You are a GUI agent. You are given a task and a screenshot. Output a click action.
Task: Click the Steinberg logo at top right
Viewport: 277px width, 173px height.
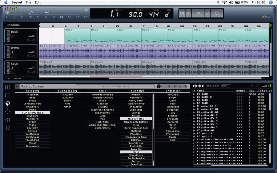[x=266, y=17]
